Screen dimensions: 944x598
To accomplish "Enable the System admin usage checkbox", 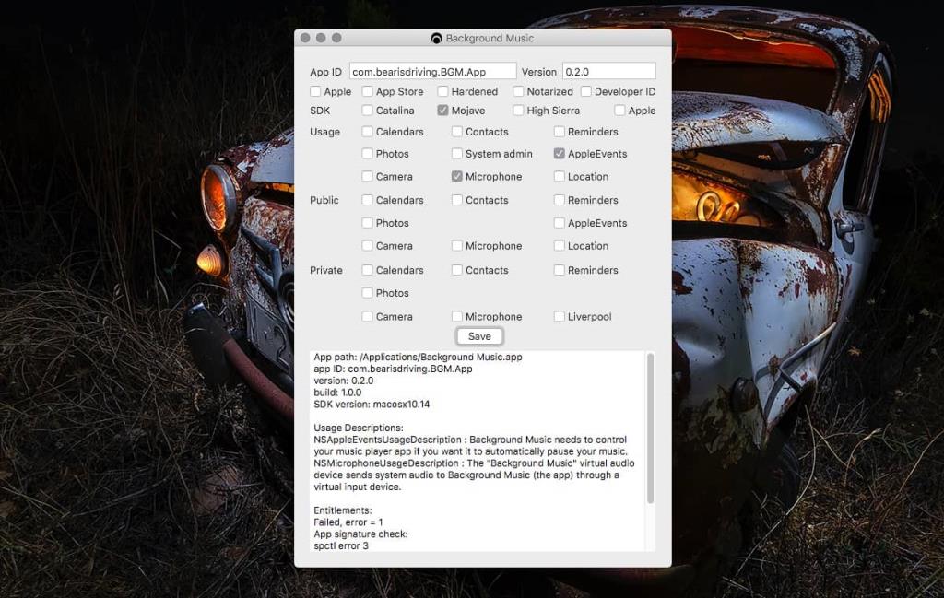I will pyautogui.click(x=456, y=154).
